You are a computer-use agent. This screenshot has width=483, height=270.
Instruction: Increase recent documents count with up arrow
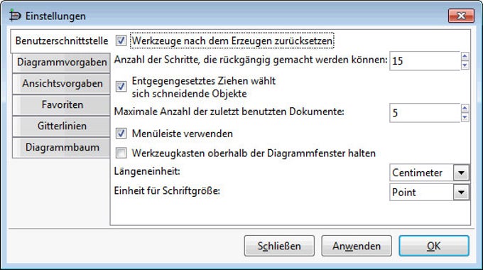point(465,108)
